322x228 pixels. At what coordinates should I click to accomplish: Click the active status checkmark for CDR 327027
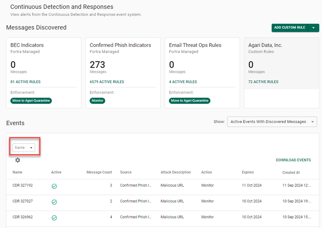(54, 202)
